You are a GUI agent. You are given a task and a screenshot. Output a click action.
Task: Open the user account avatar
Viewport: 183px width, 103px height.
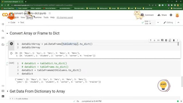coord(177,15)
